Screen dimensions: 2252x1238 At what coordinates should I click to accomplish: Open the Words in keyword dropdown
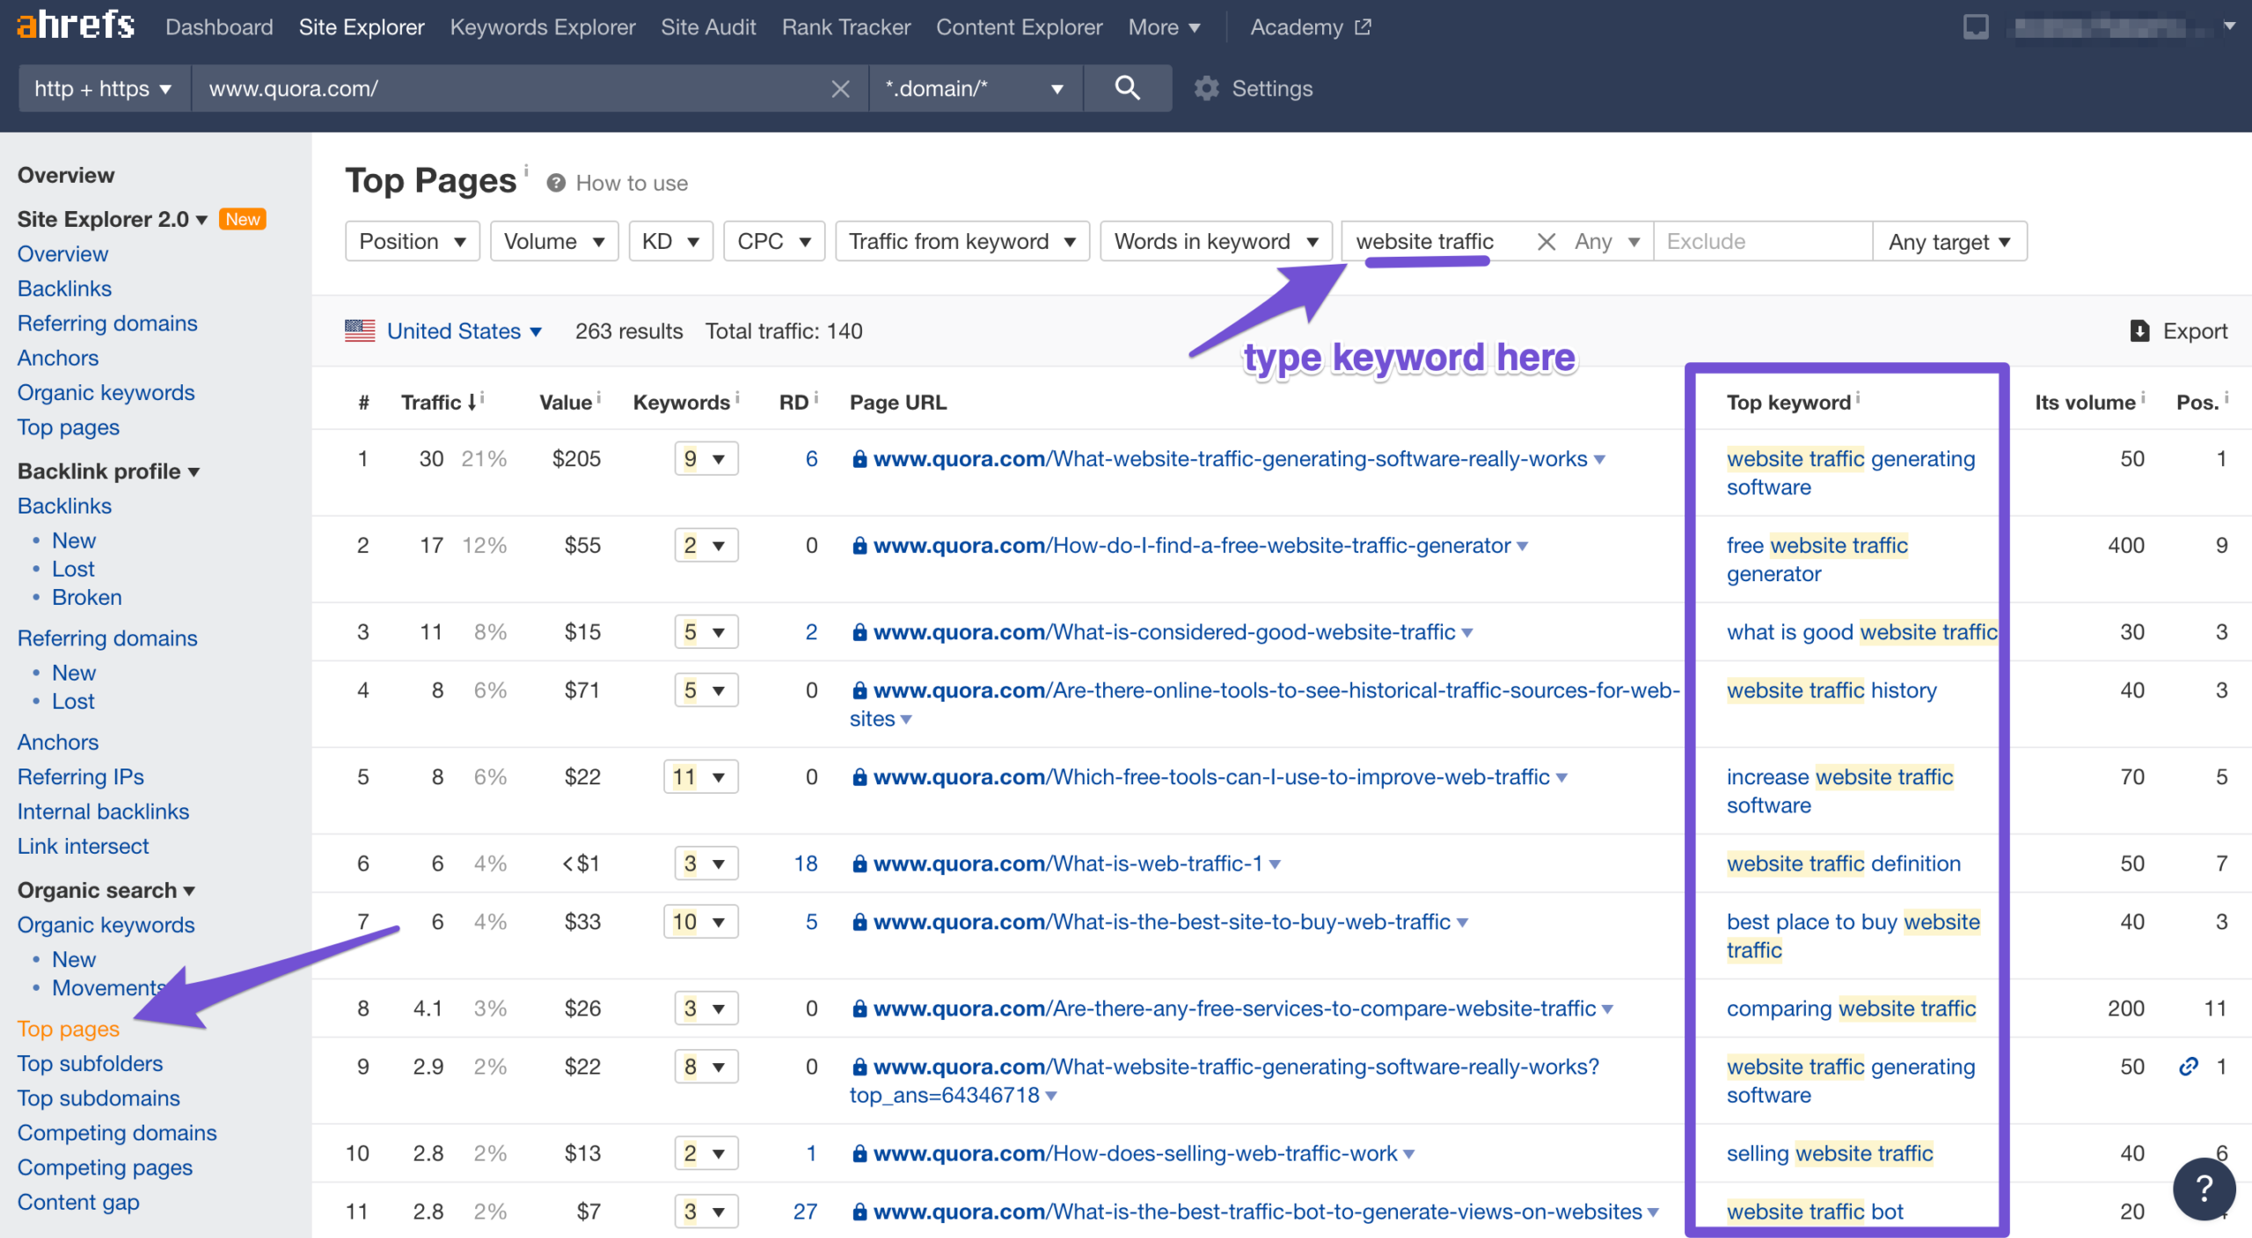pyautogui.click(x=1216, y=241)
